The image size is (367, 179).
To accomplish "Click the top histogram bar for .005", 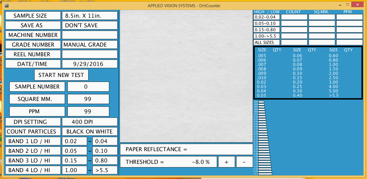I will click(261, 102).
